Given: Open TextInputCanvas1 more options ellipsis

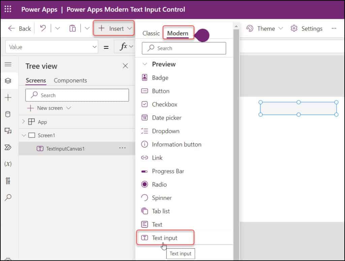Looking at the screenshot, I should [122, 148].
